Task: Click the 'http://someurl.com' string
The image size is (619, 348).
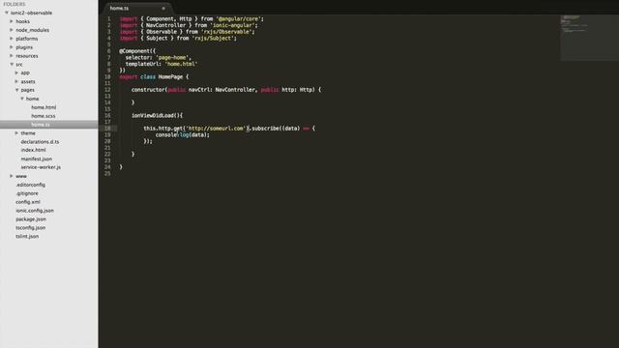Action: pyautogui.click(x=216, y=129)
